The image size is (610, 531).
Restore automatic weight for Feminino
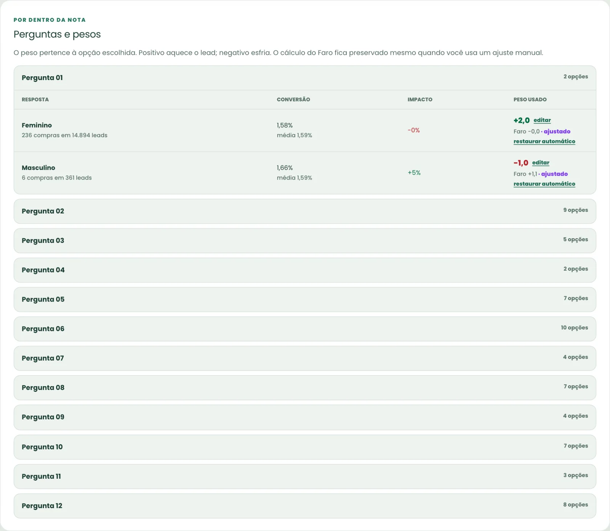(544, 141)
